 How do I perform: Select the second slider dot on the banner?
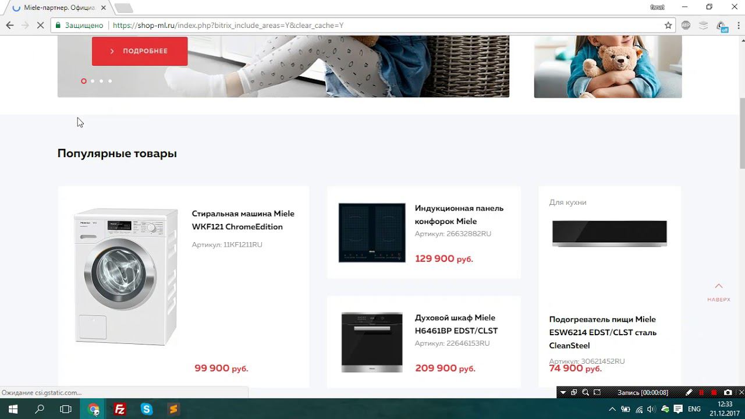[93, 81]
